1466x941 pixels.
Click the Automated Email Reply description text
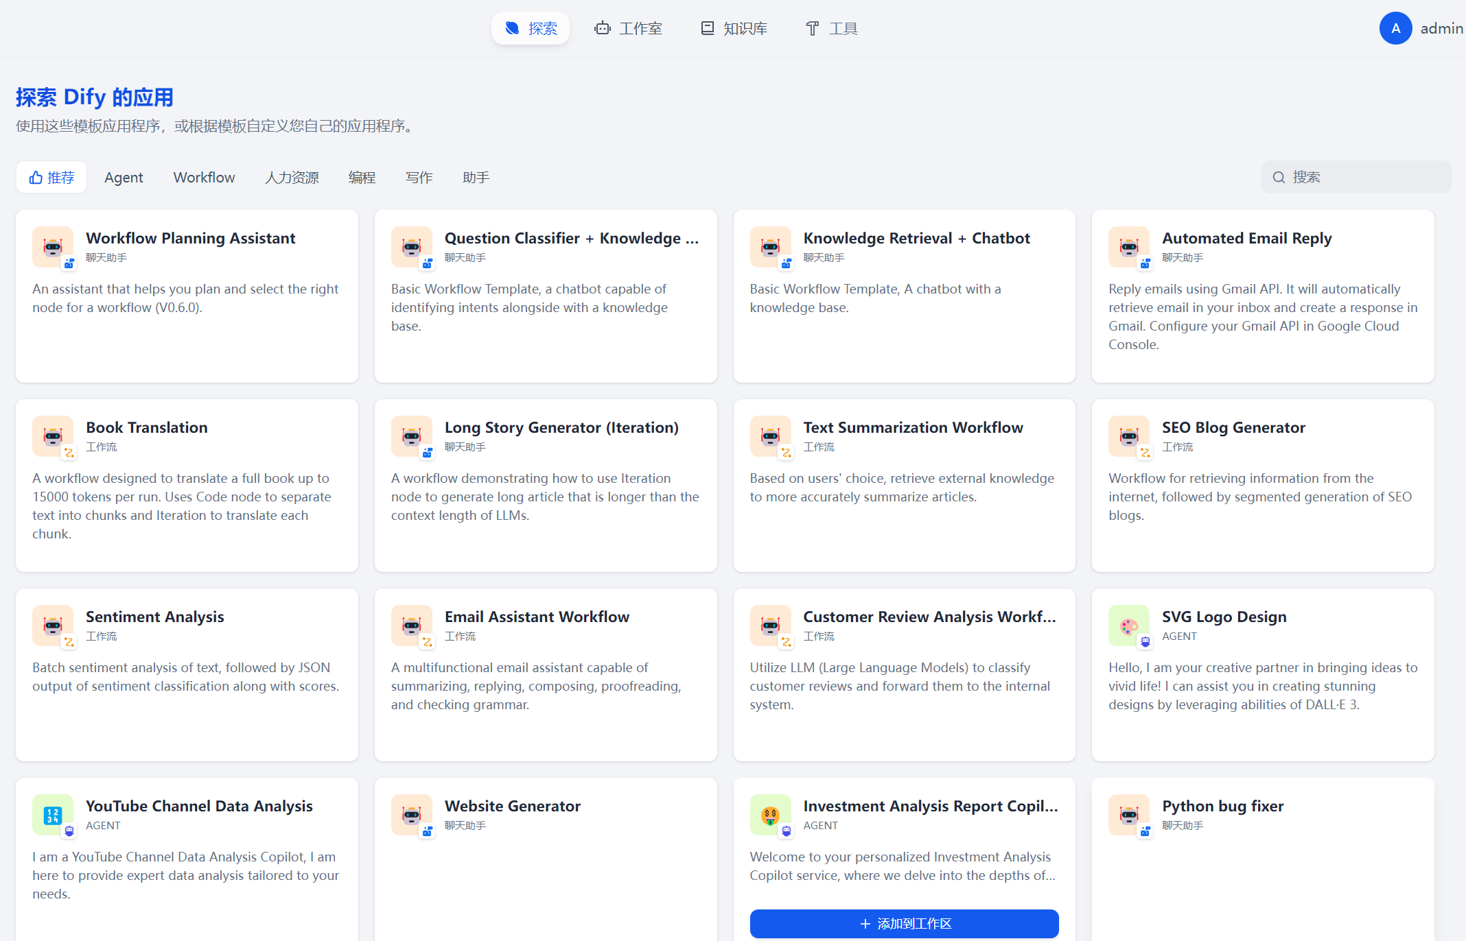click(1263, 316)
